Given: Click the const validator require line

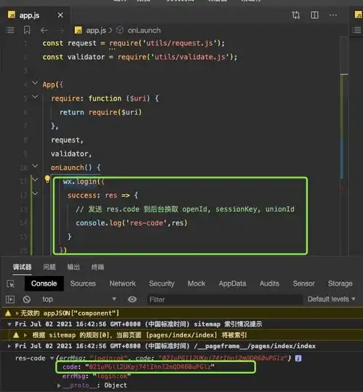Looking at the screenshot, I should click(x=140, y=57).
